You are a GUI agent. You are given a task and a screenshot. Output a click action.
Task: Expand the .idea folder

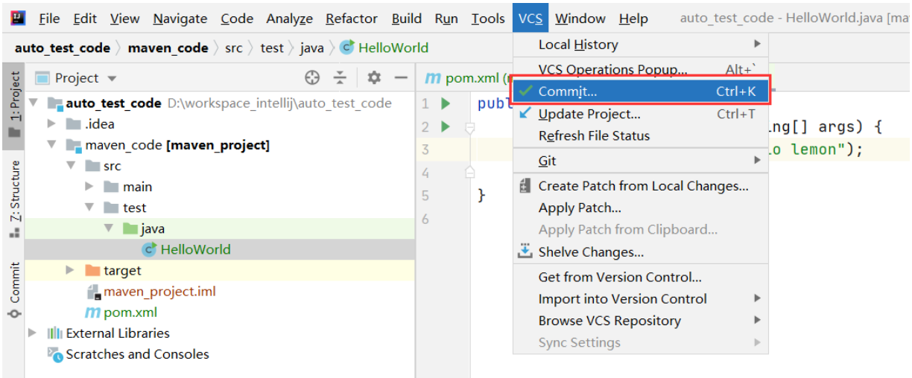tap(51, 124)
